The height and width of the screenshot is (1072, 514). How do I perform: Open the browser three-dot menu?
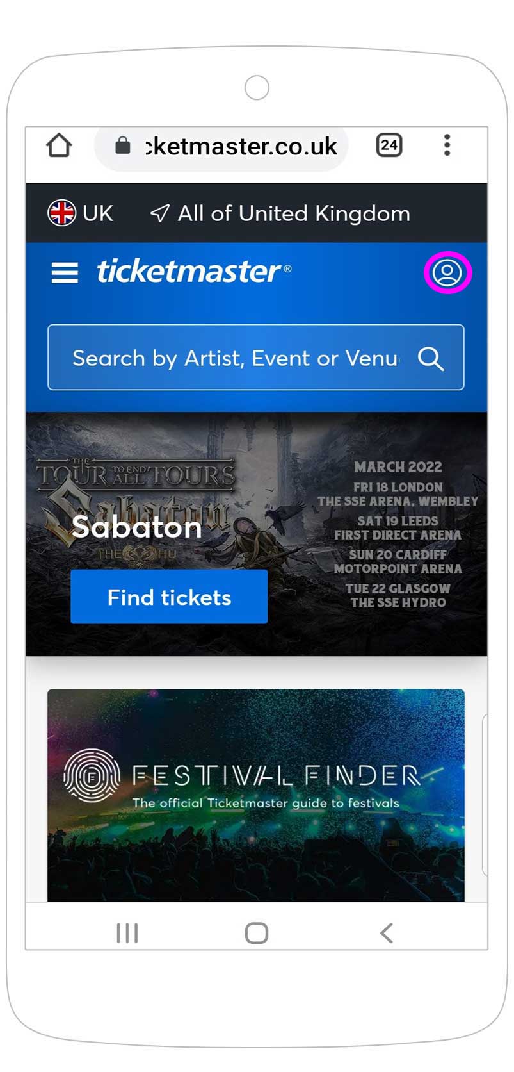pyautogui.click(x=447, y=145)
